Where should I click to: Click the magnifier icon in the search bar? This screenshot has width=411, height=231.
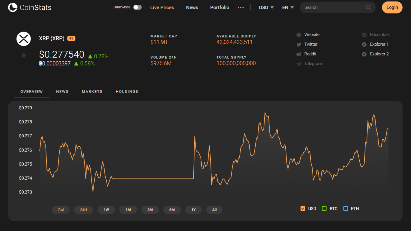pyautogui.click(x=368, y=7)
